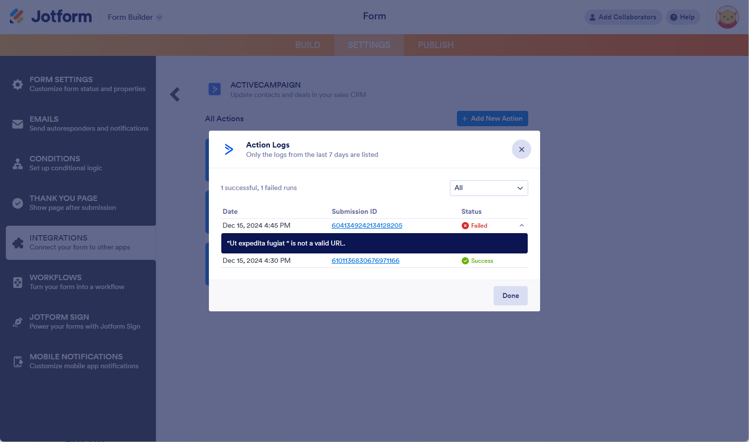Click the Jotform logo
Viewport: 749px width, 442px height.
tap(50, 16)
